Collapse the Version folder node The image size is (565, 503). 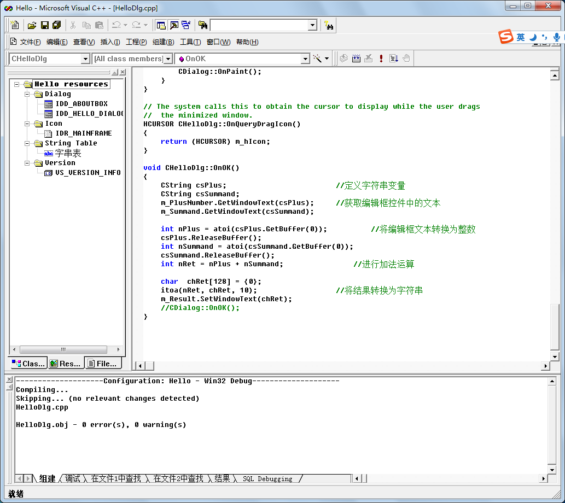click(x=27, y=163)
